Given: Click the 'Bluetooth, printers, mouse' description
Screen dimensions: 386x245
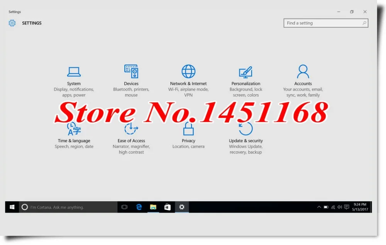Looking at the screenshot, I should coord(131,92).
